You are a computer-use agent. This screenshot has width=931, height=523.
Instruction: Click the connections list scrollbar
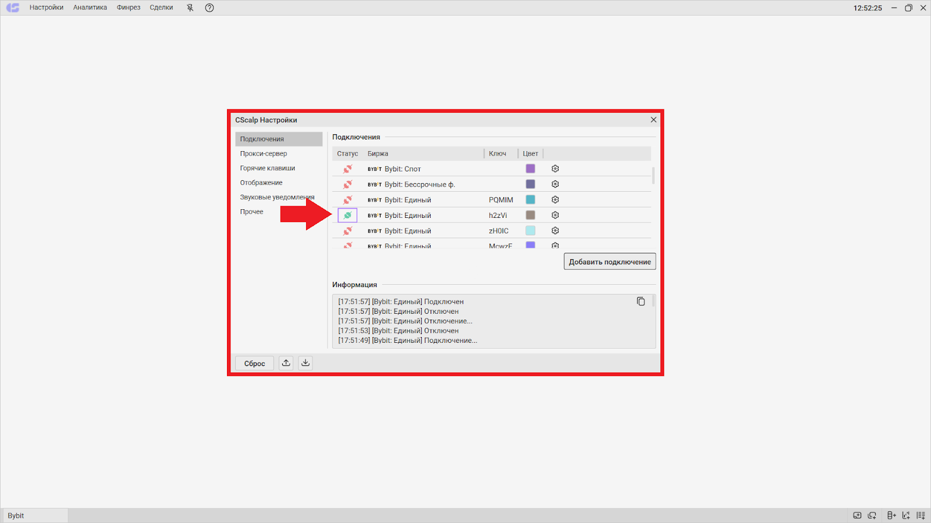(653, 175)
